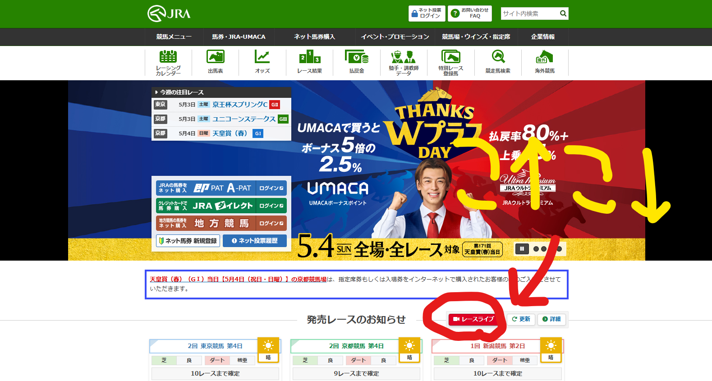712x381 pixels.
Task: Click the JRA logo
Action: [x=169, y=14]
